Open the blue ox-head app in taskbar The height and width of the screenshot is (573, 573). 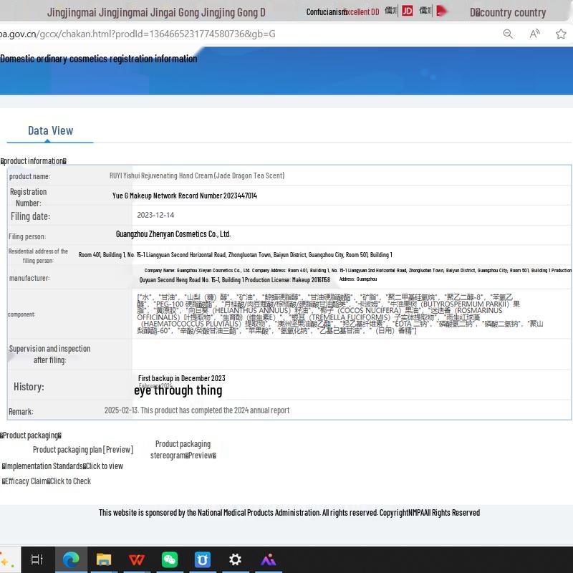[x=203, y=559]
